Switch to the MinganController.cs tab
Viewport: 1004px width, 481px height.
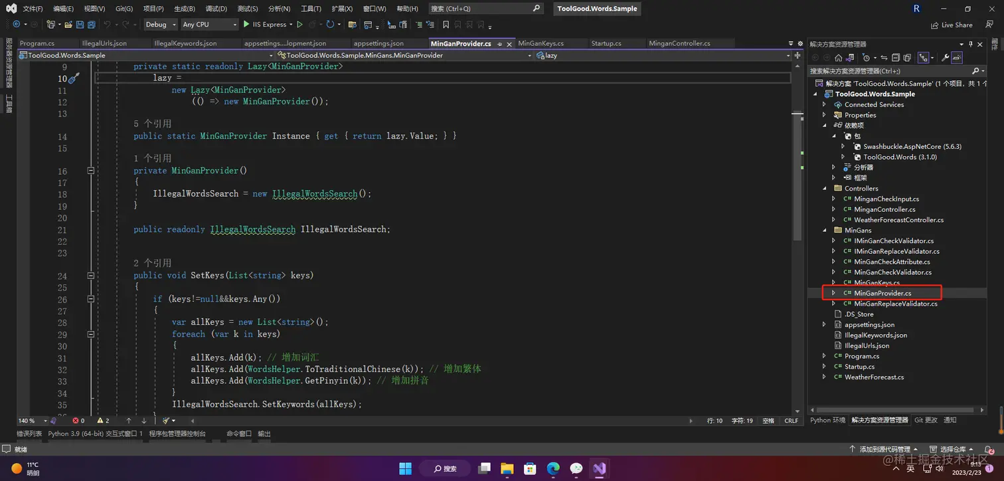pyautogui.click(x=679, y=44)
